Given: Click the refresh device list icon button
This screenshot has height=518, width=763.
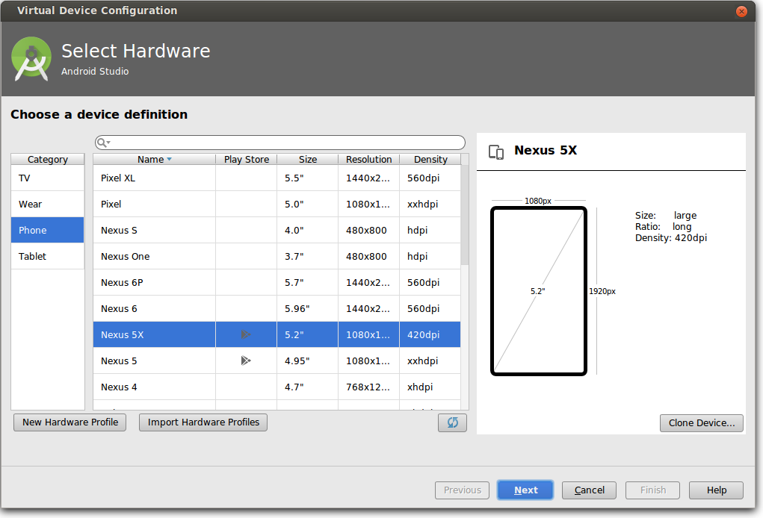Looking at the screenshot, I should (452, 422).
